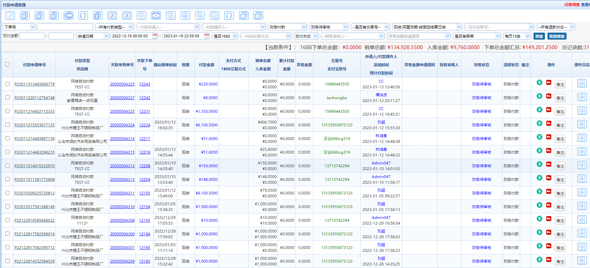Click the 问卷调查 link at top
The height and width of the screenshot is (268, 590).
tap(572, 4)
